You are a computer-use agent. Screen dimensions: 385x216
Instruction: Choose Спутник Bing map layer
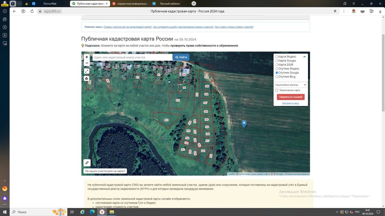click(x=277, y=77)
